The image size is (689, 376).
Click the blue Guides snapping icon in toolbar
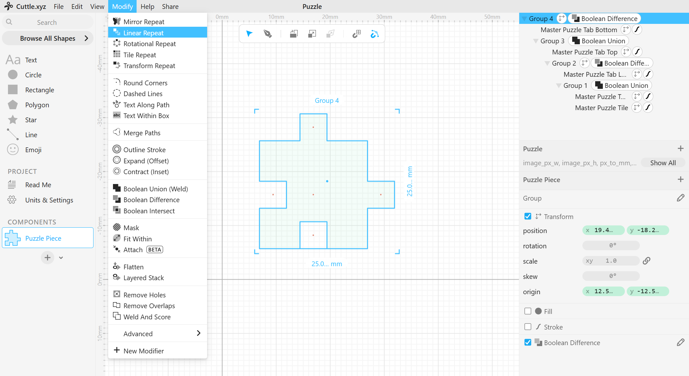pos(375,33)
